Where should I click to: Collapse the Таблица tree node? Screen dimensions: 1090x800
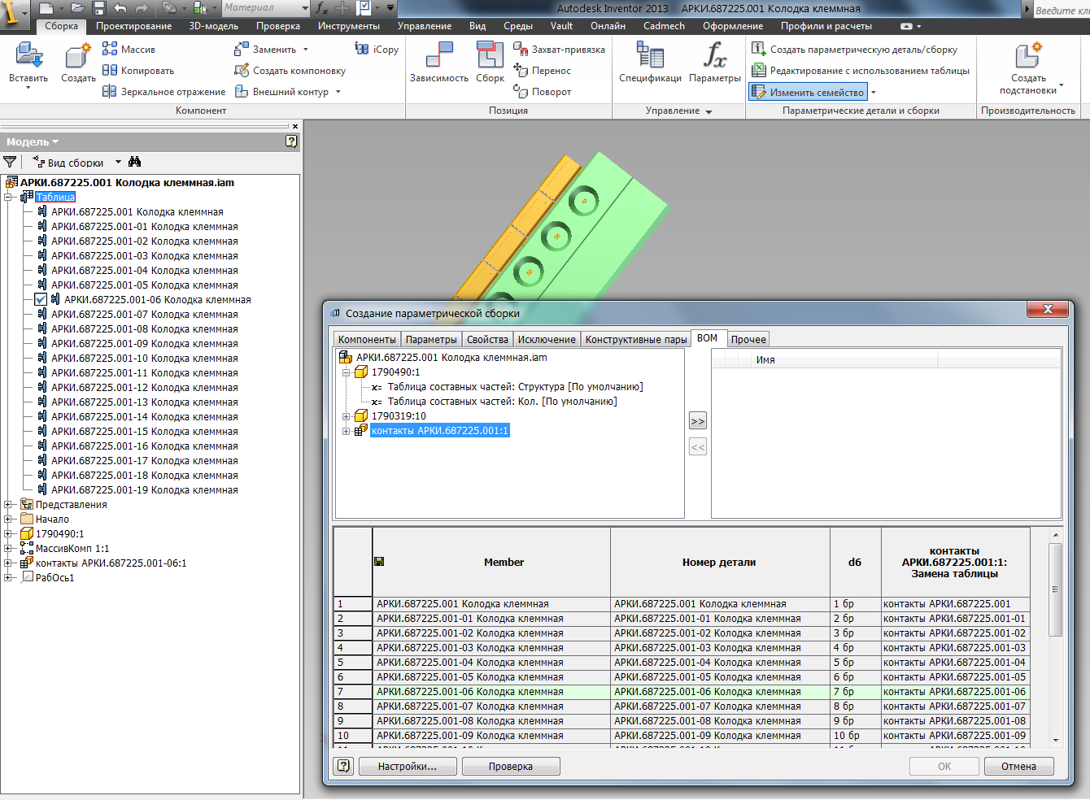(x=8, y=197)
